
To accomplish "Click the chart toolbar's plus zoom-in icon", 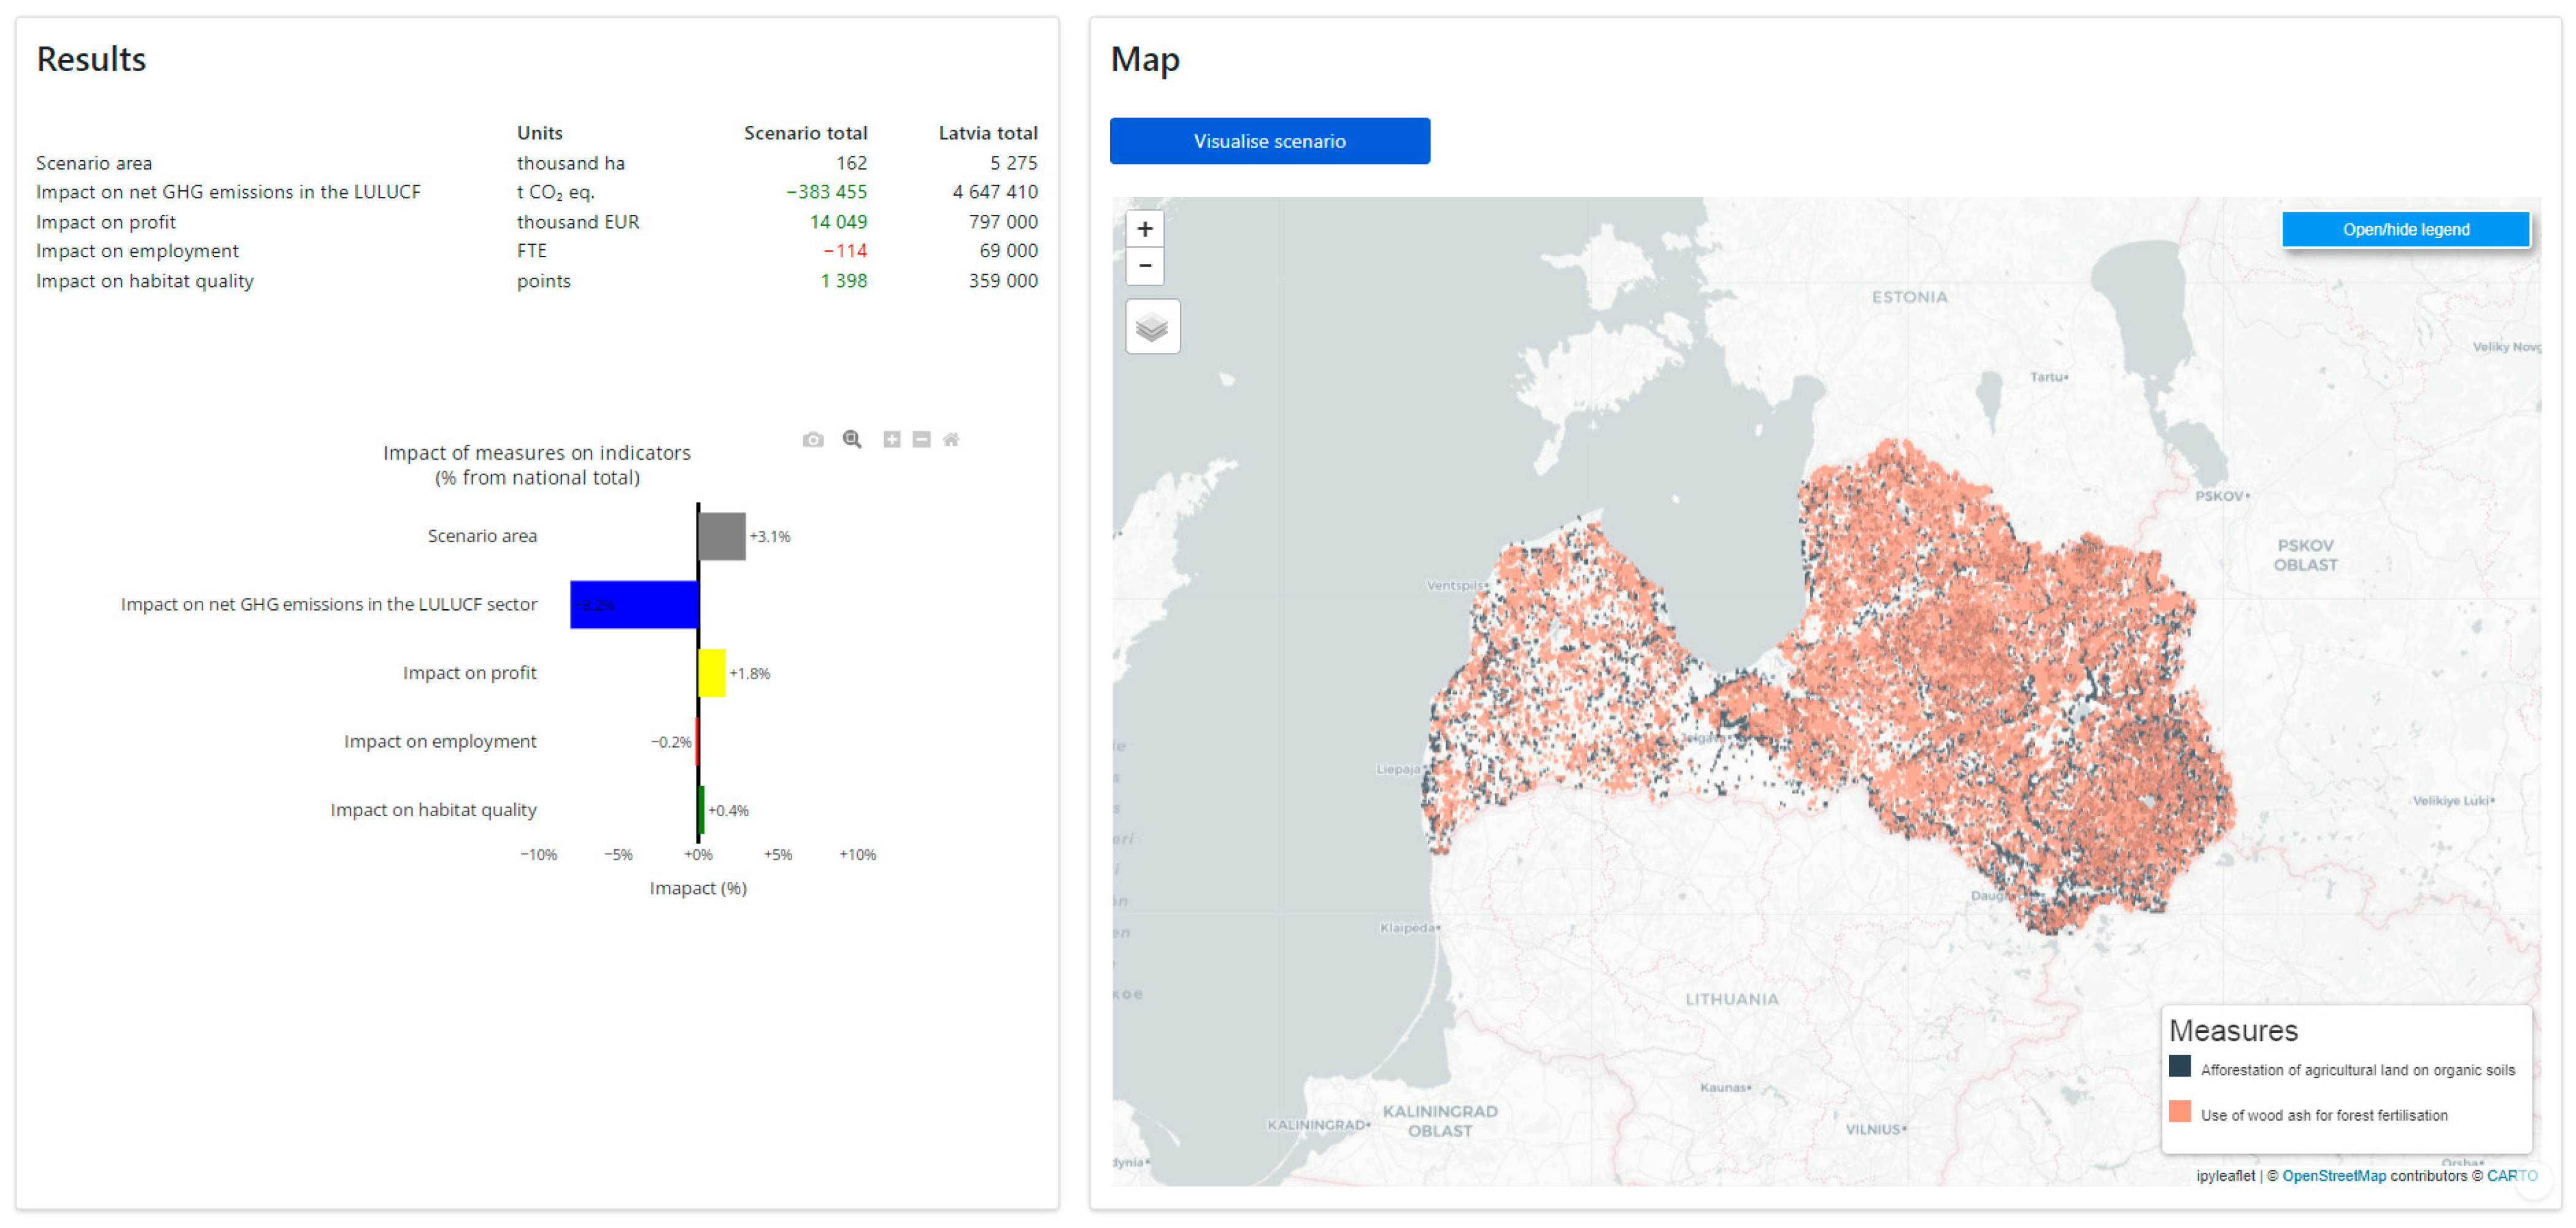I will point(892,440).
